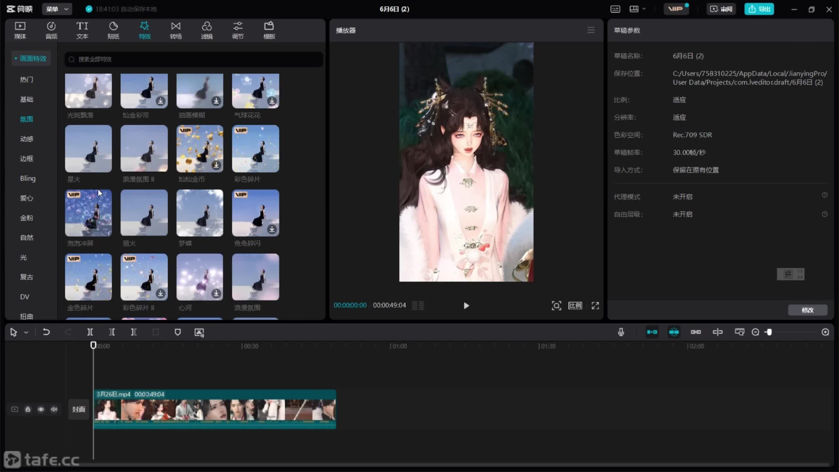Image resolution: width=839 pixels, height=472 pixels.
Task: Click the 审阅 review button
Action: pos(721,9)
